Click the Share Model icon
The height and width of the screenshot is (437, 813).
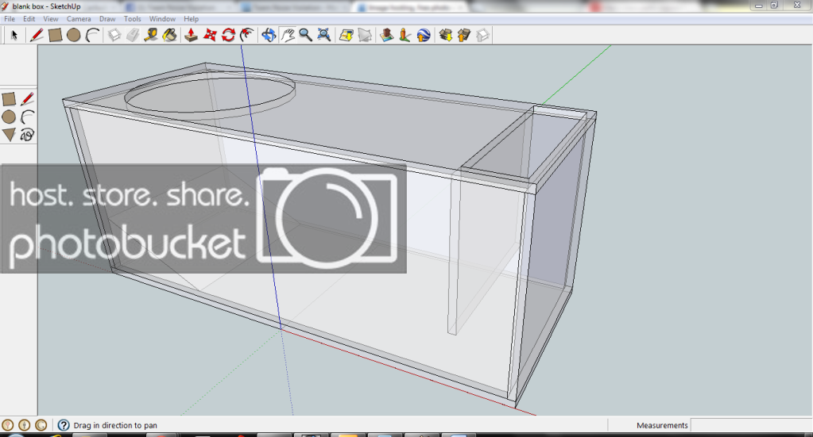pyautogui.click(x=464, y=35)
